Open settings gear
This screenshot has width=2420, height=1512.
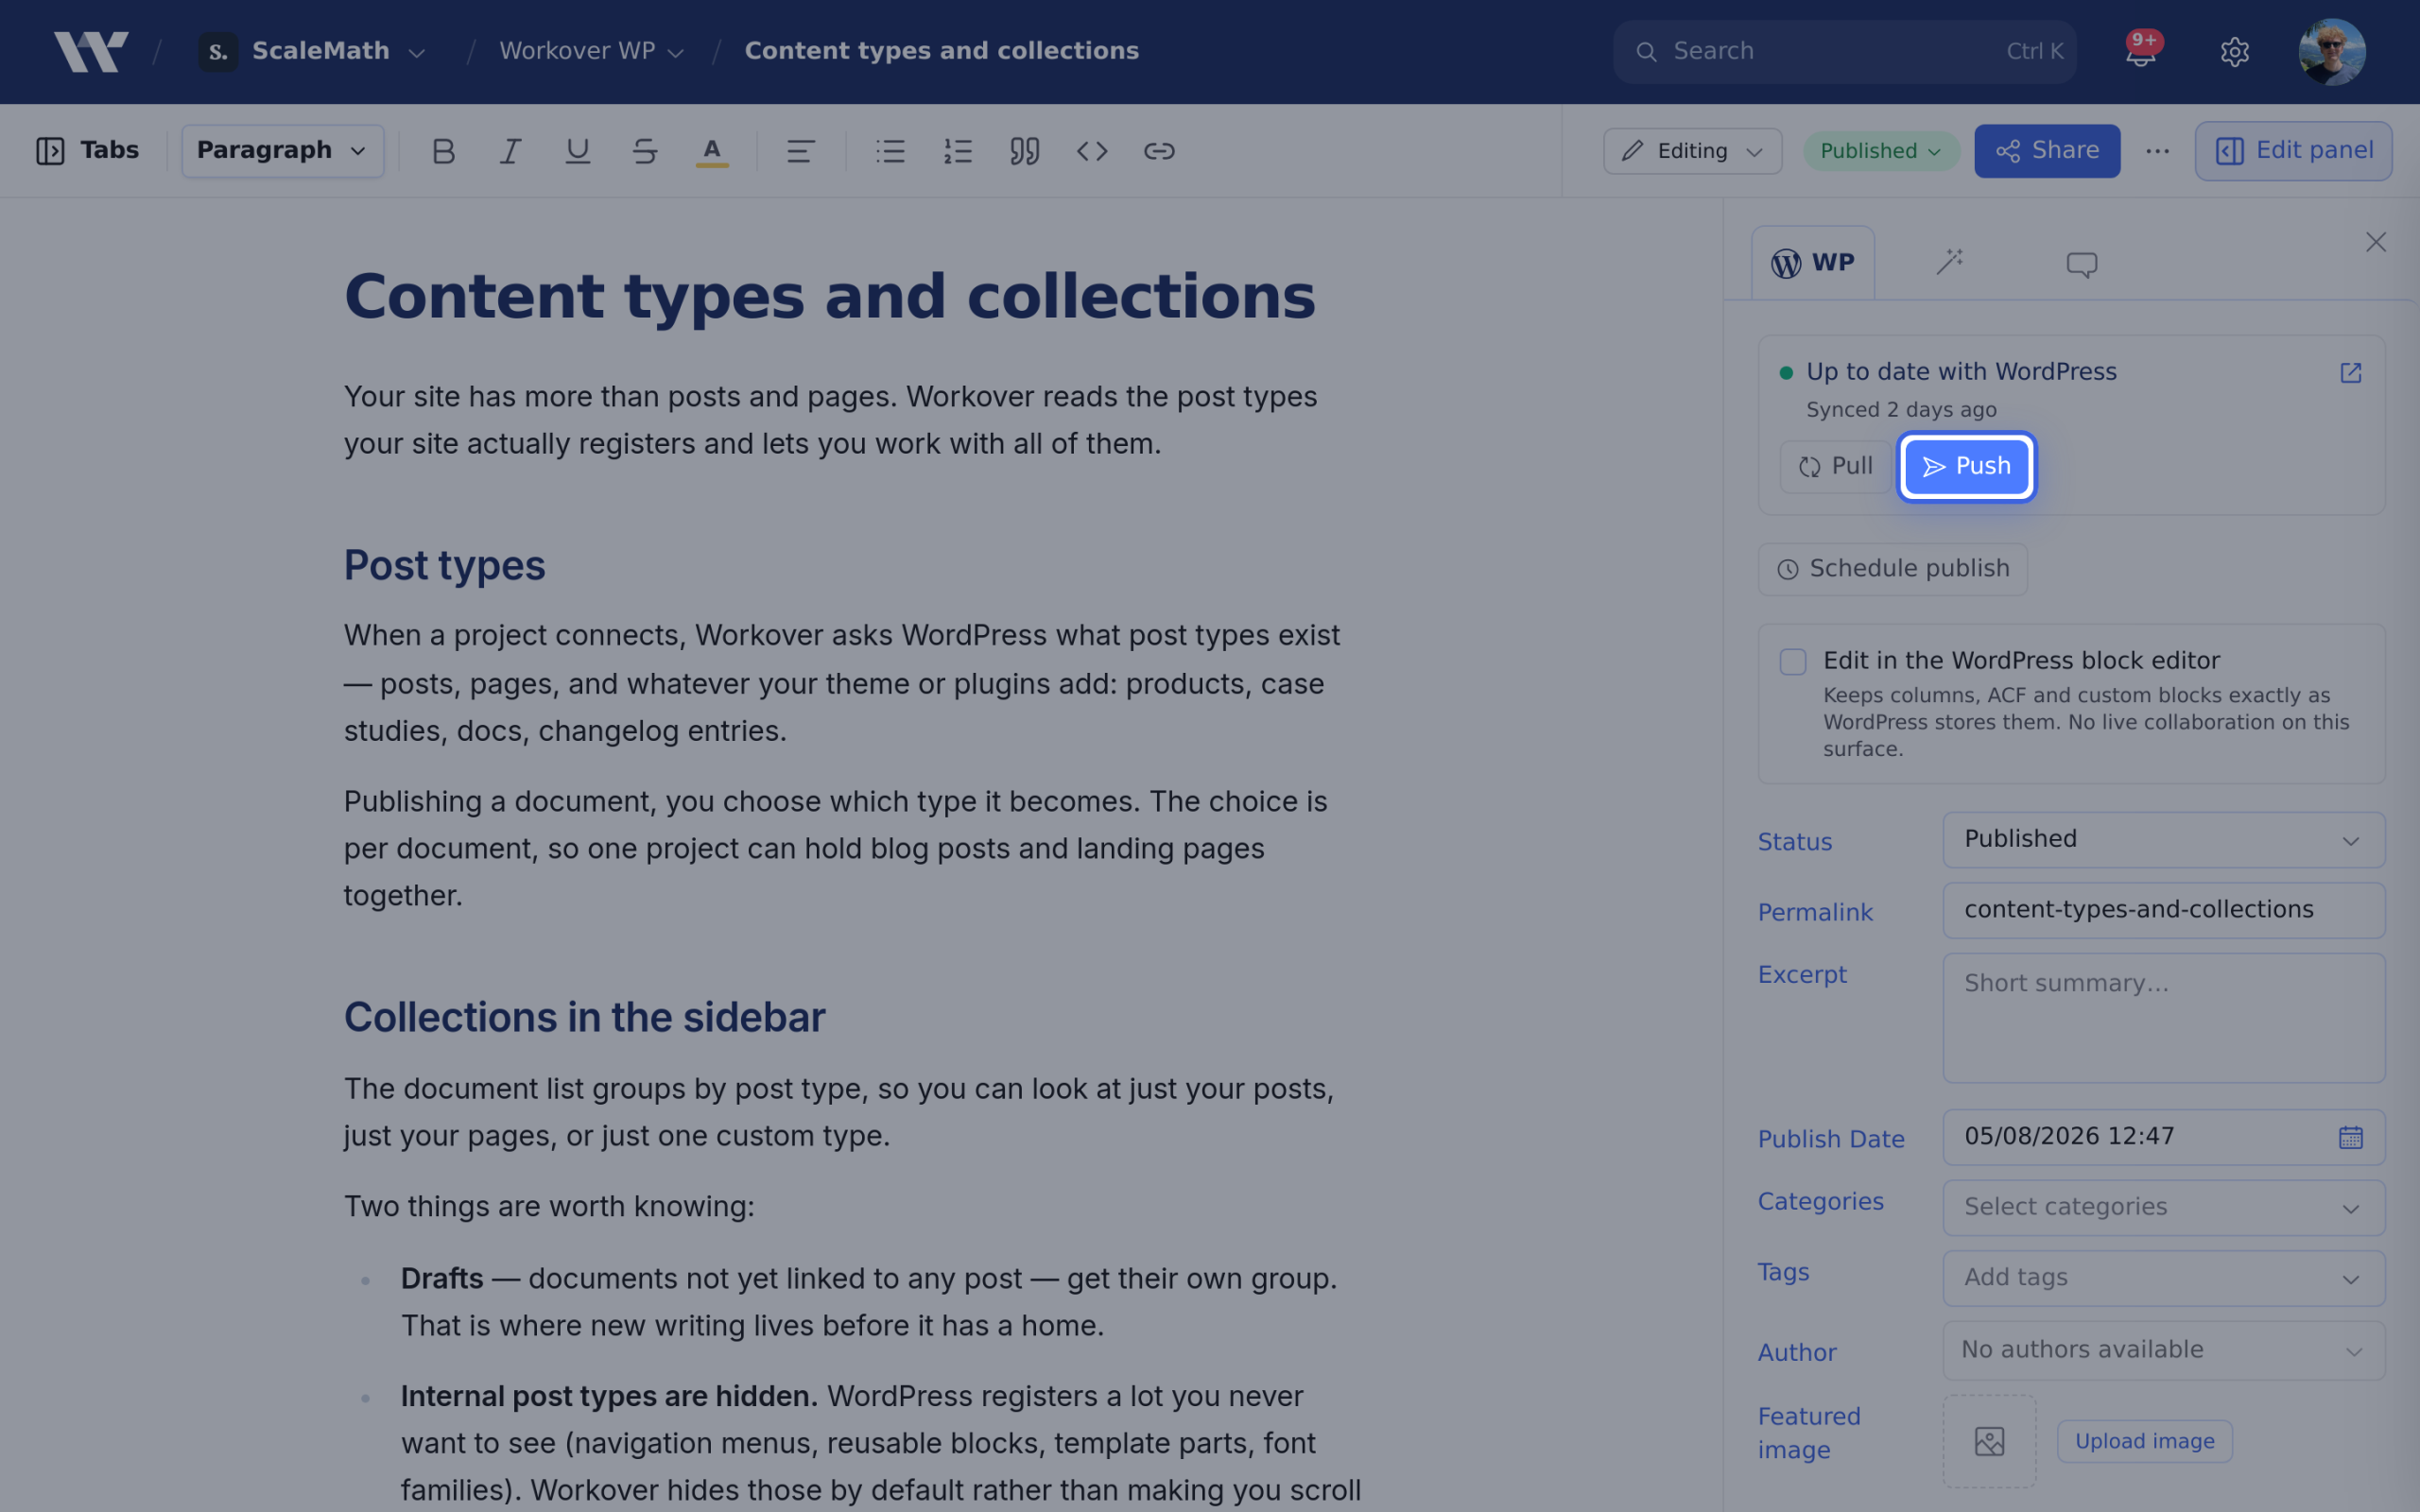coord(2235,51)
